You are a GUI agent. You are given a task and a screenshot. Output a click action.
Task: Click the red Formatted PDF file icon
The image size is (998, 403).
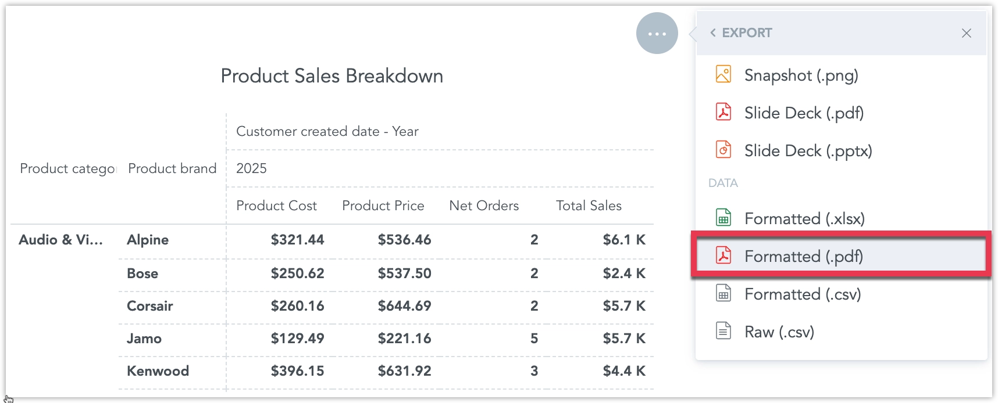click(723, 256)
